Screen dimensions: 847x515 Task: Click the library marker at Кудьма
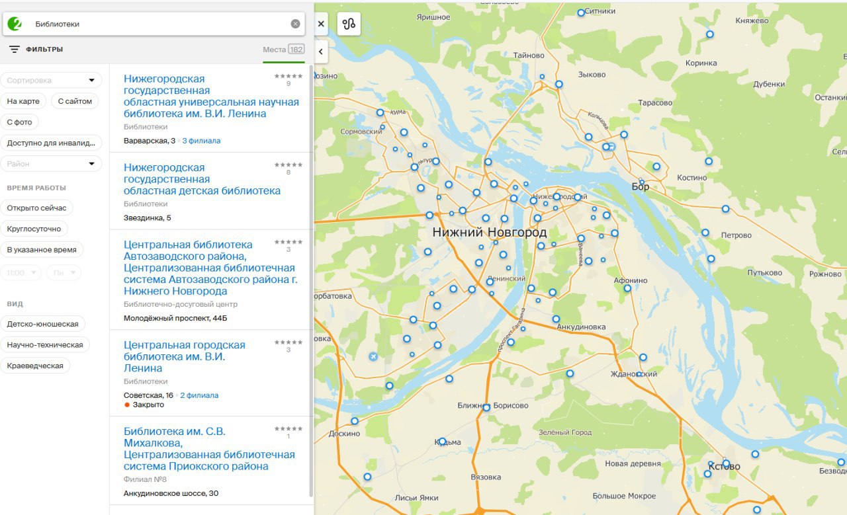(x=441, y=442)
